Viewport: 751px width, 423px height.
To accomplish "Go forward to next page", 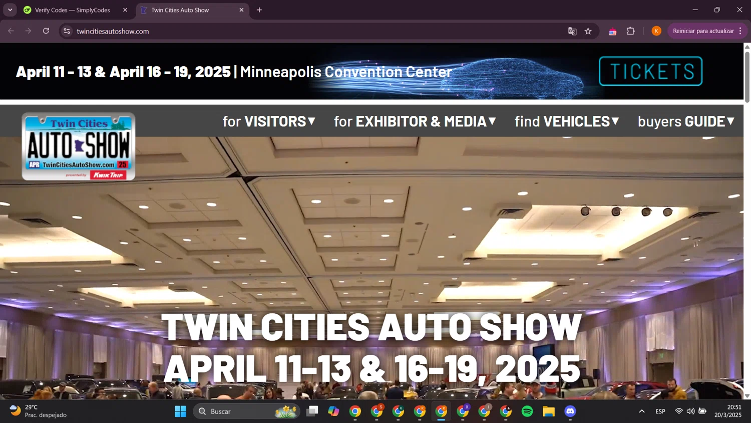I will point(29,31).
